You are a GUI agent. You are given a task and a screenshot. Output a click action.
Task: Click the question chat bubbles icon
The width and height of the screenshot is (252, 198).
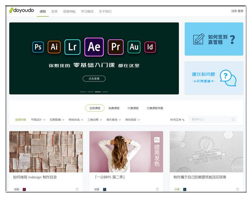coord(228,78)
